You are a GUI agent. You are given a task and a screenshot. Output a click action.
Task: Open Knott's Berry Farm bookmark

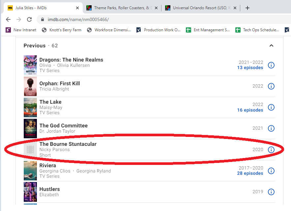point(62,30)
